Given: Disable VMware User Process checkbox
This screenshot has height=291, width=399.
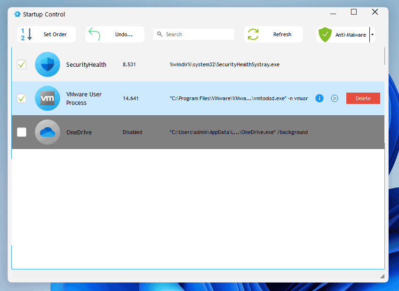Looking at the screenshot, I should (x=22, y=98).
